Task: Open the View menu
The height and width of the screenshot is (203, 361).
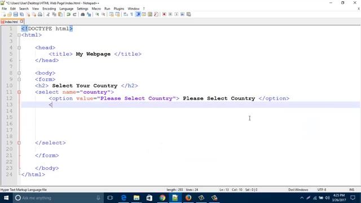Action: pos(35,8)
